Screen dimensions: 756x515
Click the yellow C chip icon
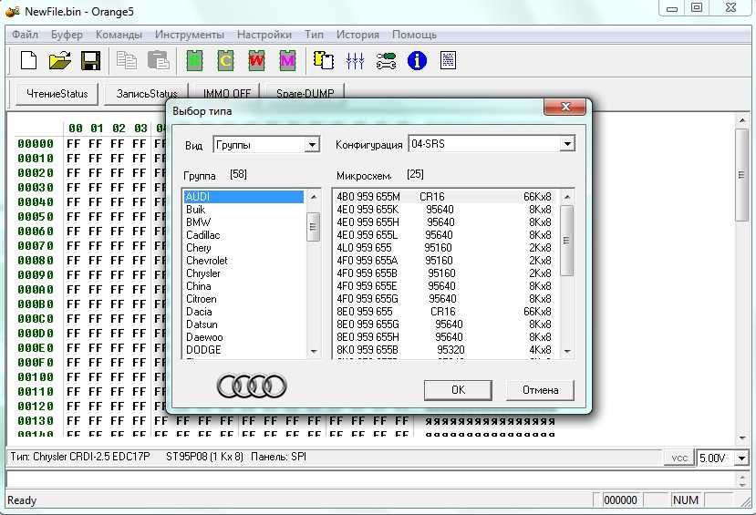[x=225, y=61]
